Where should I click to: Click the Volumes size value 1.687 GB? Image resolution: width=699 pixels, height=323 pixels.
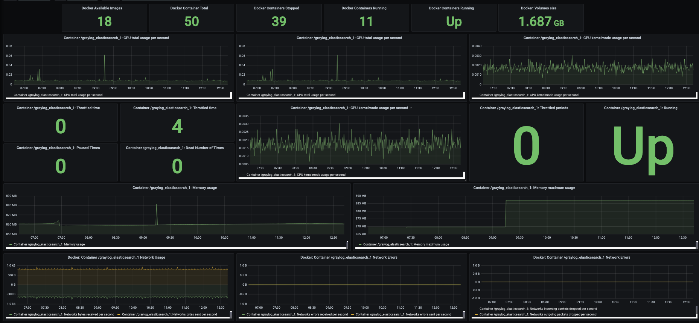click(541, 21)
